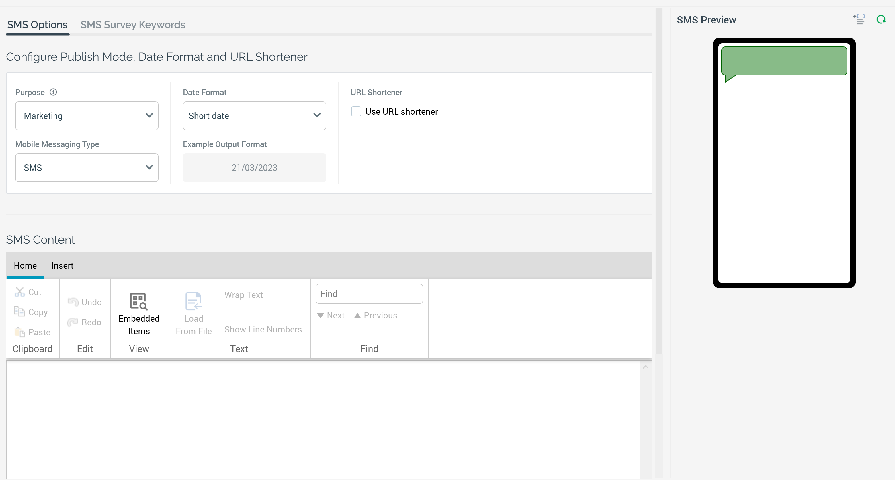Screen dimensions: 895x480
Task: Expand the Date Format dropdown
Action: point(254,116)
